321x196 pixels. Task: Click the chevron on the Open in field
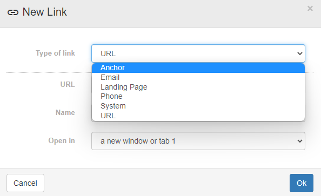[300, 141]
